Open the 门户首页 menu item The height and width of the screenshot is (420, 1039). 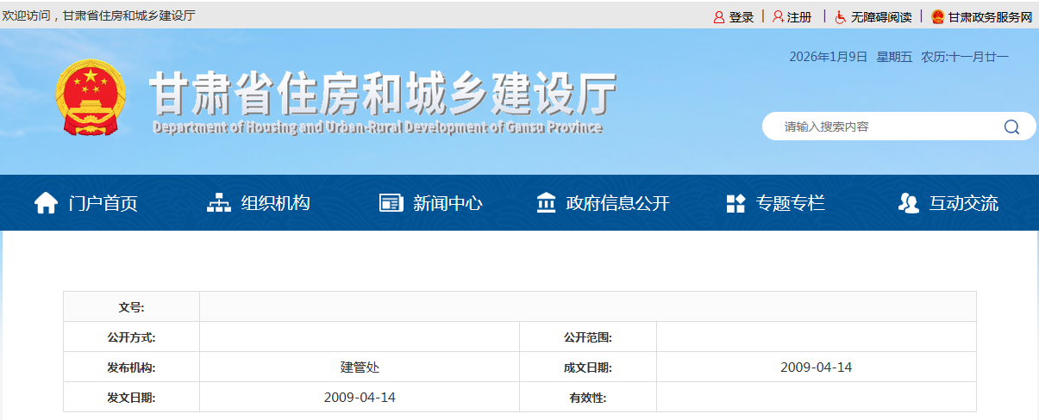pos(103,203)
